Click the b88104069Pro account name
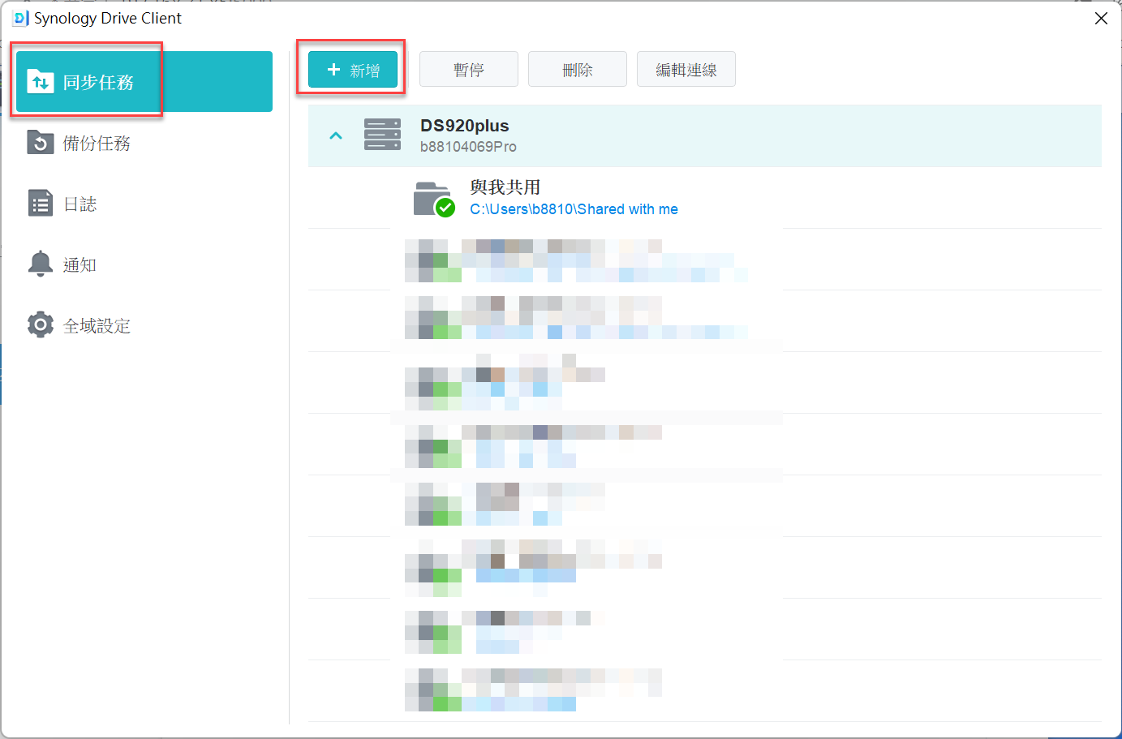This screenshot has width=1122, height=739. pyautogui.click(x=468, y=147)
